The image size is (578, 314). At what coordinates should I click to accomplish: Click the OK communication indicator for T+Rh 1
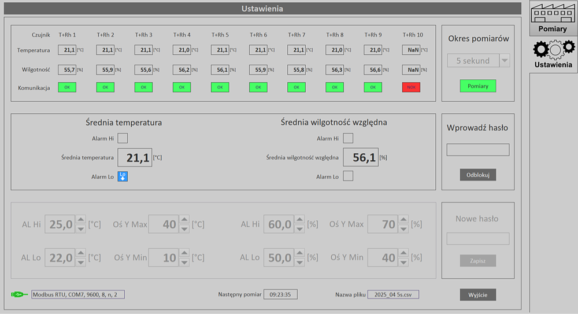[x=66, y=87]
